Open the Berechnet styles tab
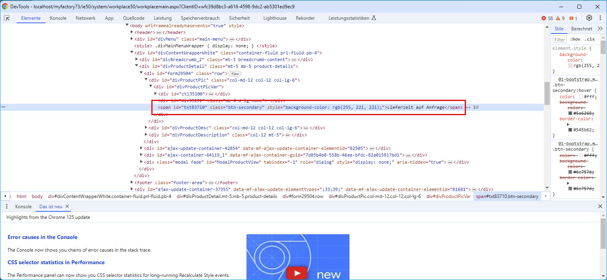This screenshot has height=280, width=607. (x=581, y=29)
